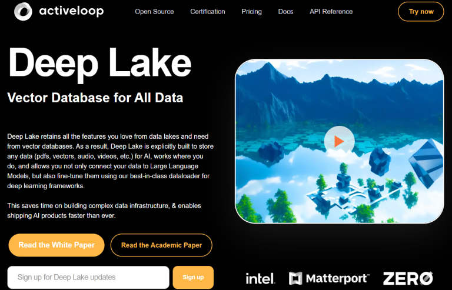Focus the Deep Lake updates email field
The image size is (452, 290).
click(88, 277)
